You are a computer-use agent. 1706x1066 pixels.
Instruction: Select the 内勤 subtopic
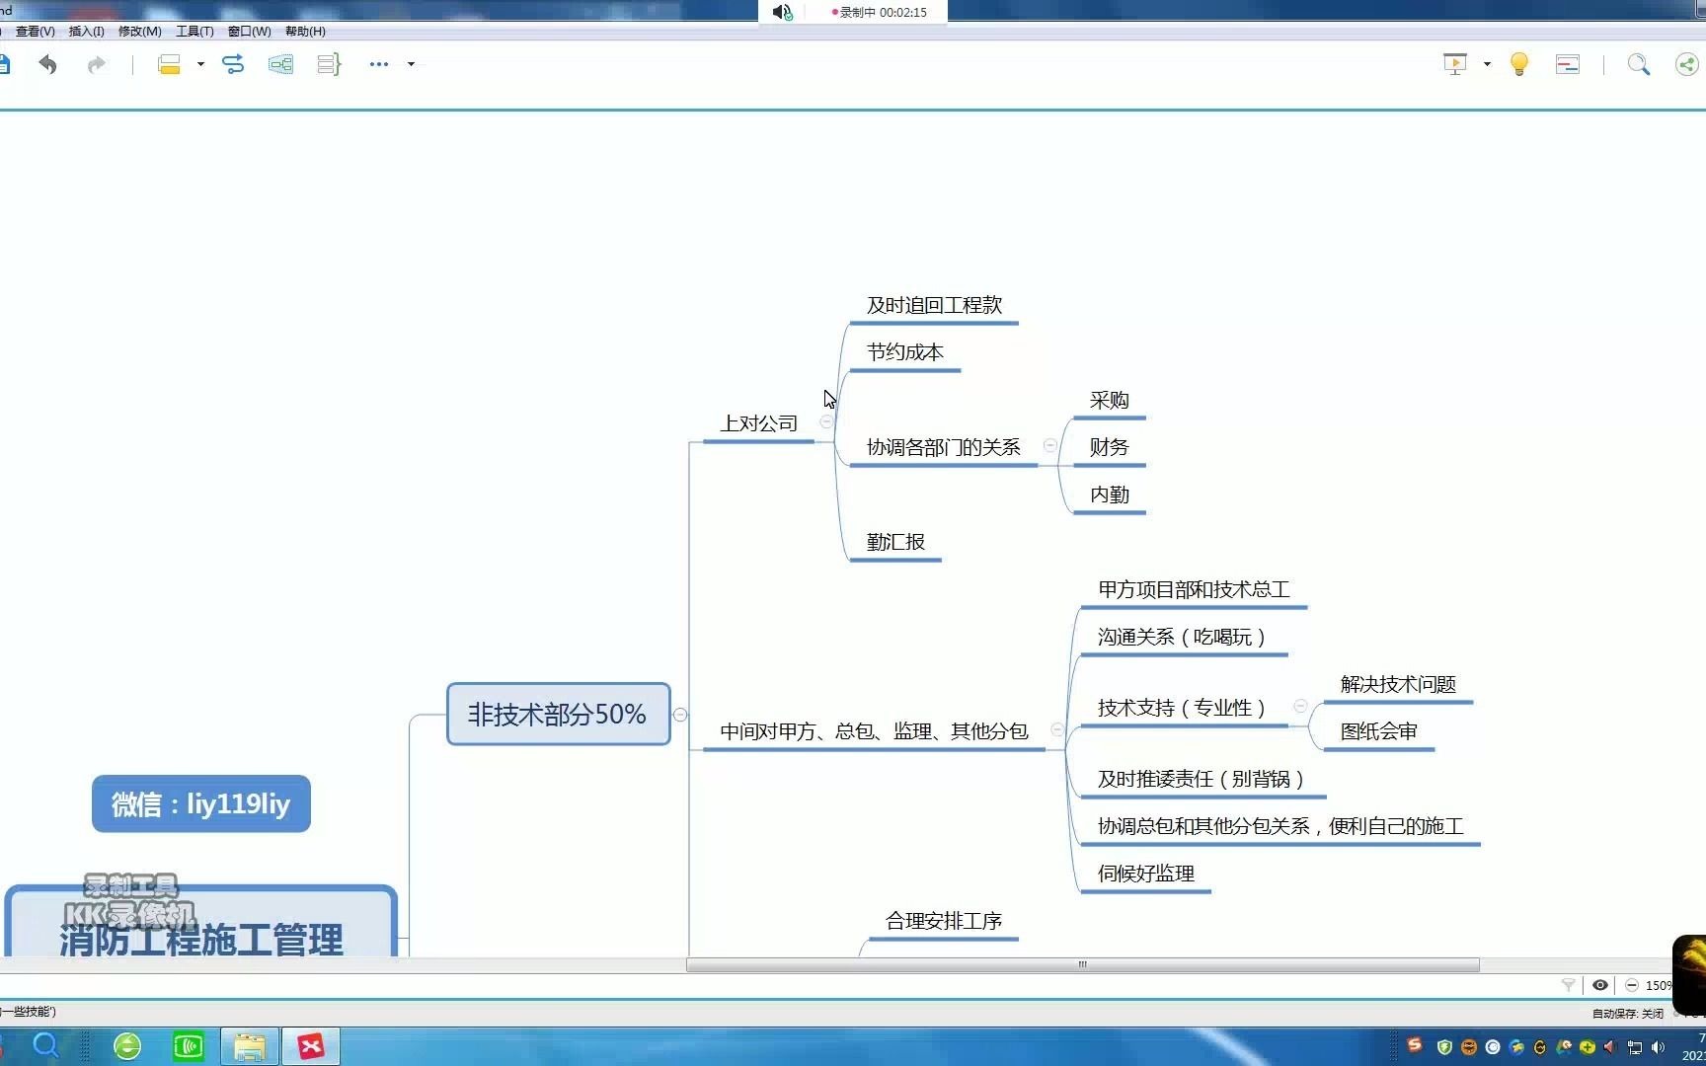point(1109,495)
